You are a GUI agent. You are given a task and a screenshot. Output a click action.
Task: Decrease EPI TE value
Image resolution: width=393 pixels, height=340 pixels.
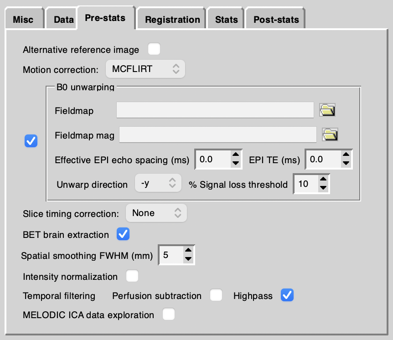point(346,163)
